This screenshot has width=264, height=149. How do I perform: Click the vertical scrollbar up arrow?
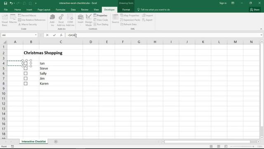coord(262,41)
